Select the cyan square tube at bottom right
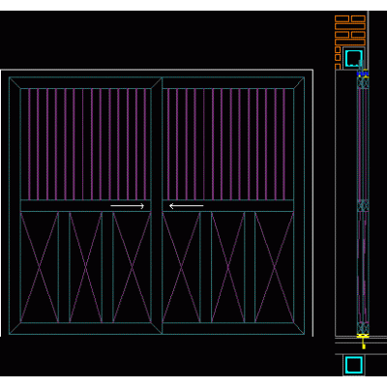387x387 pixels. 353,365
